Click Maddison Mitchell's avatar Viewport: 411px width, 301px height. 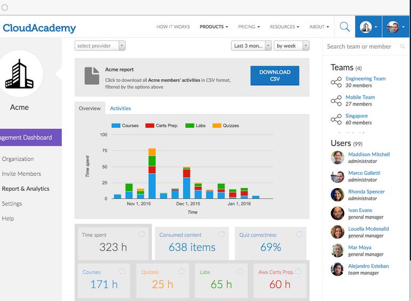click(x=337, y=158)
